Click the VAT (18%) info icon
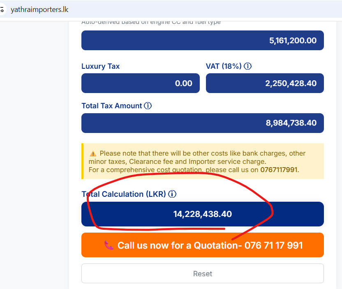 coord(247,66)
